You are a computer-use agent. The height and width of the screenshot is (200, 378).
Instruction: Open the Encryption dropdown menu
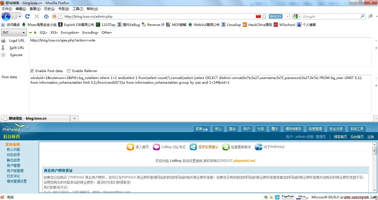tap(70, 33)
